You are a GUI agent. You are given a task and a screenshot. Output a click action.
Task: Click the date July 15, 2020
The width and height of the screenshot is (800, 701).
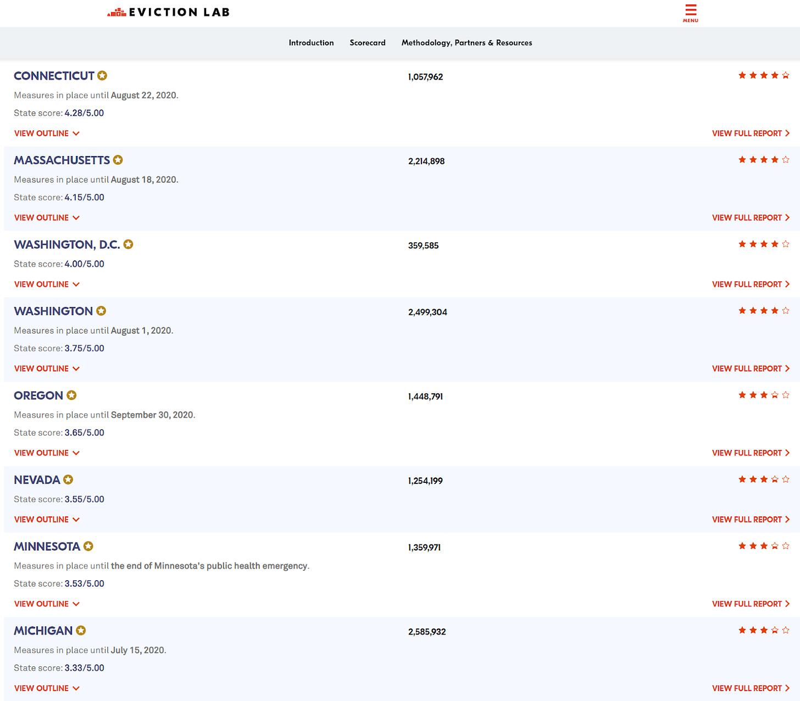pos(137,650)
